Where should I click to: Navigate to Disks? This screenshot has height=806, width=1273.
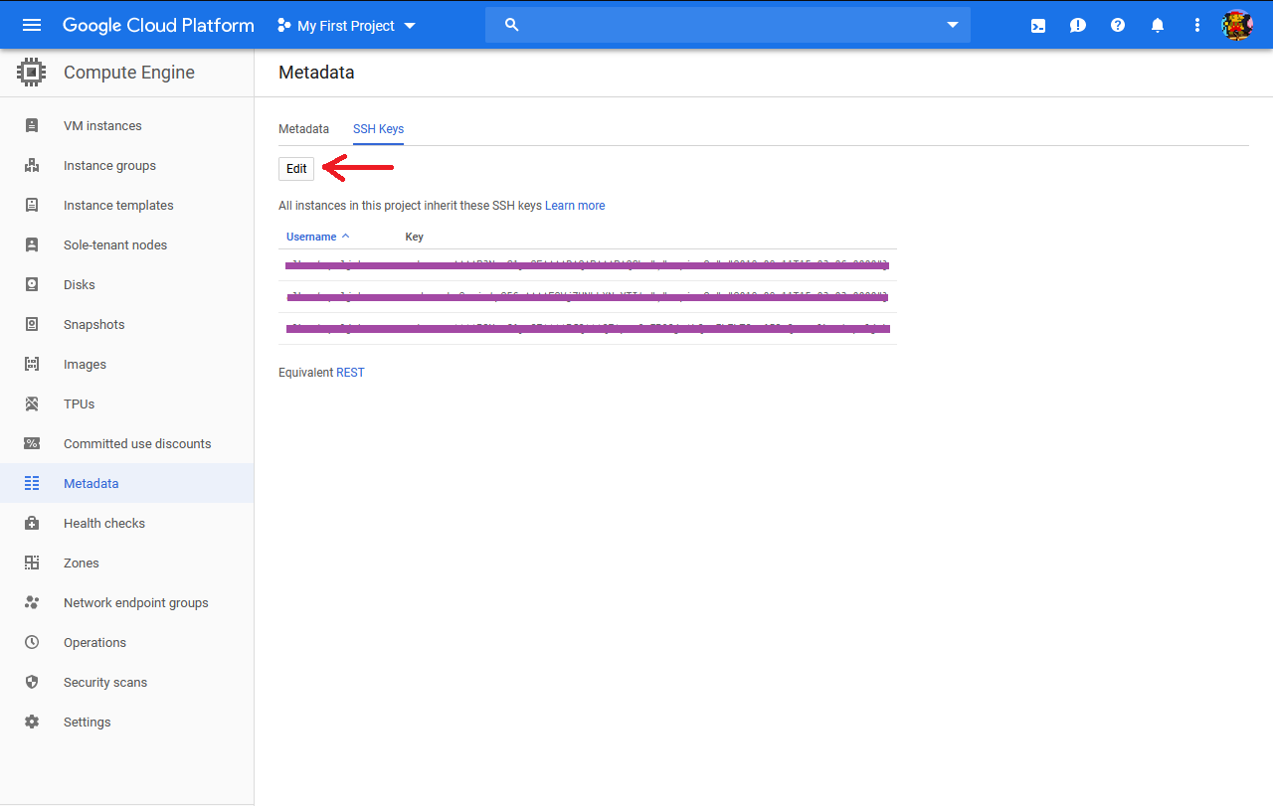click(80, 284)
